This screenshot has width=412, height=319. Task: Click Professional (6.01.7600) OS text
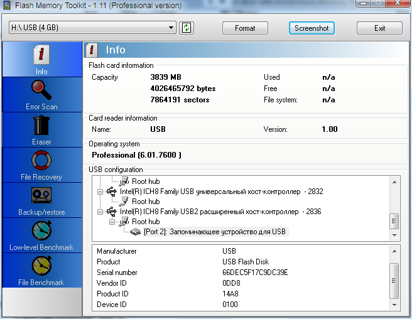pyautogui.click(x=136, y=155)
